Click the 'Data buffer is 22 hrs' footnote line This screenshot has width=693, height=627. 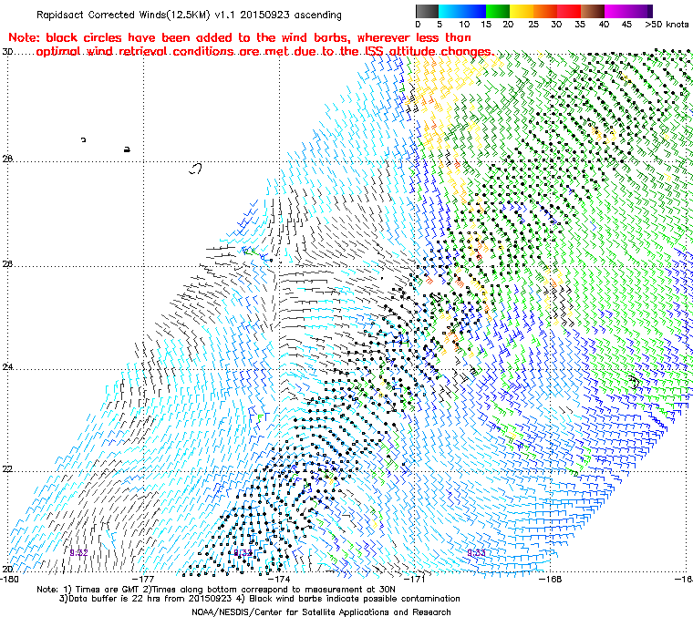[x=260, y=599]
